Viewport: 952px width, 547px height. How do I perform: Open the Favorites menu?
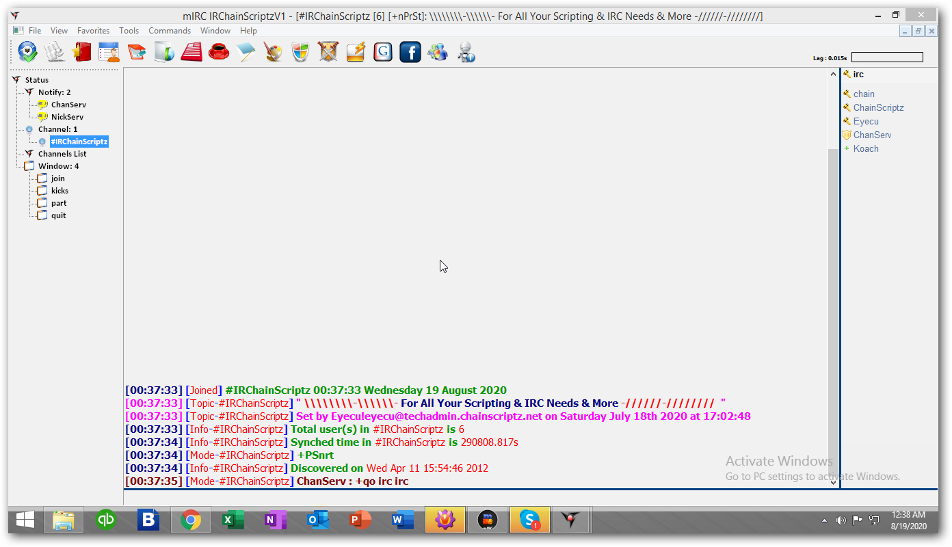point(93,31)
